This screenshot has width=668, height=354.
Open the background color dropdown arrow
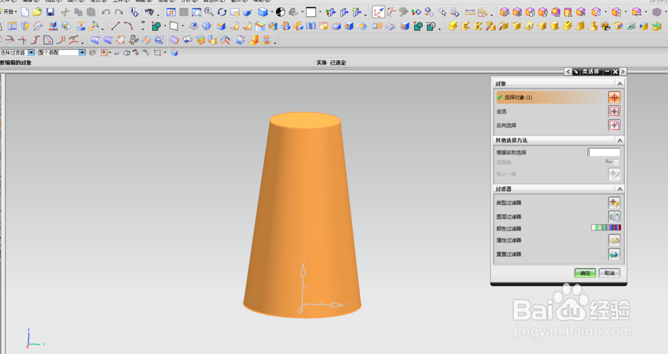click(x=320, y=12)
